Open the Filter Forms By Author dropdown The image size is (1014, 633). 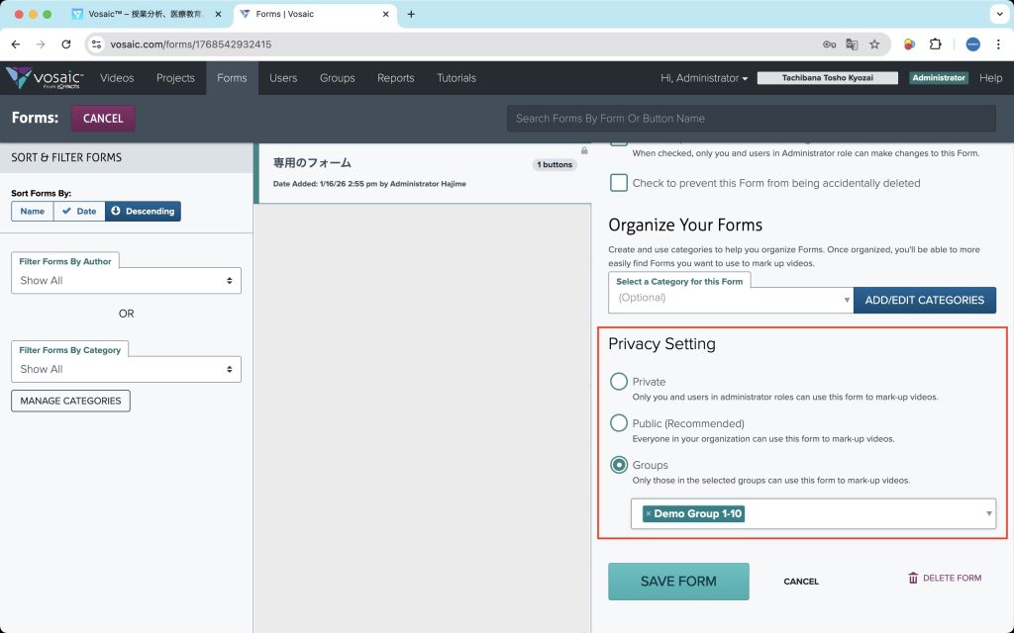[126, 281]
